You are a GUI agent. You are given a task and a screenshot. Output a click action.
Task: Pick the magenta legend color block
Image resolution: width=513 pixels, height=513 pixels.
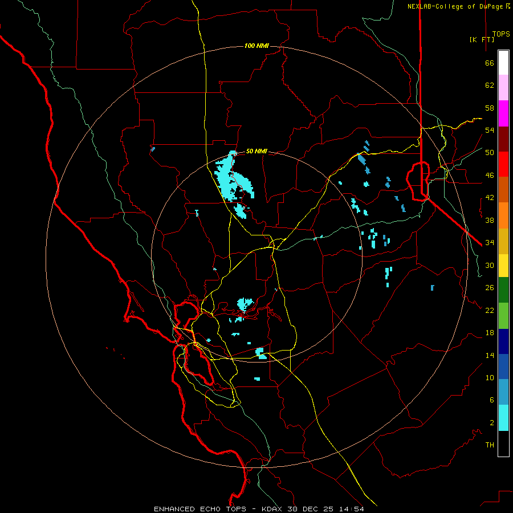503,113
